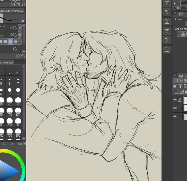Image resolution: width=187 pixels, height=181 pixels.
Task: Open the image materials folder icon
Action: (x=167, y=22)
